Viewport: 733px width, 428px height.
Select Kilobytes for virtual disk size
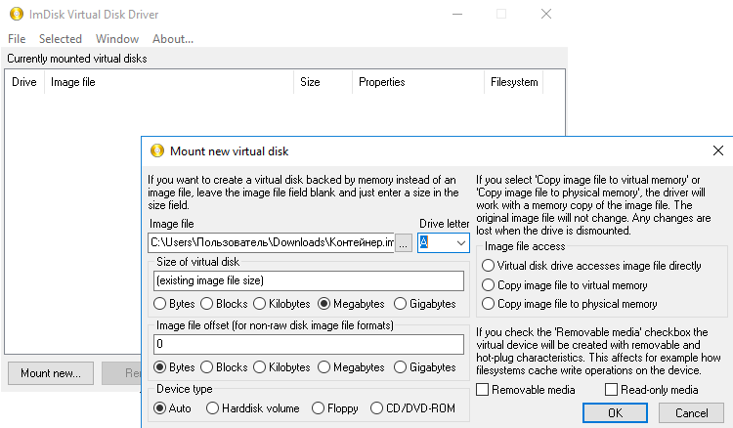pos(281,304)
